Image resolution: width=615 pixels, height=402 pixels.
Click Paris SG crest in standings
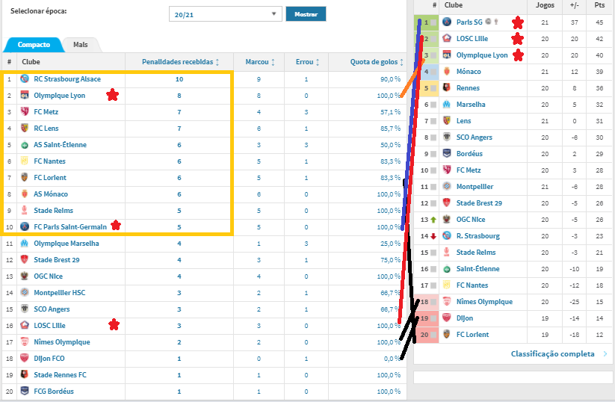447,22
